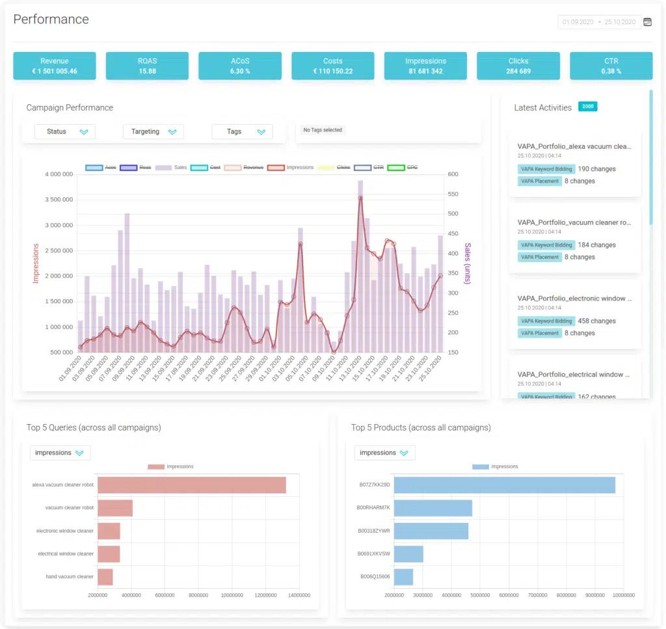
Task: Expand the Tags dropdown
Action: (243, 131)
